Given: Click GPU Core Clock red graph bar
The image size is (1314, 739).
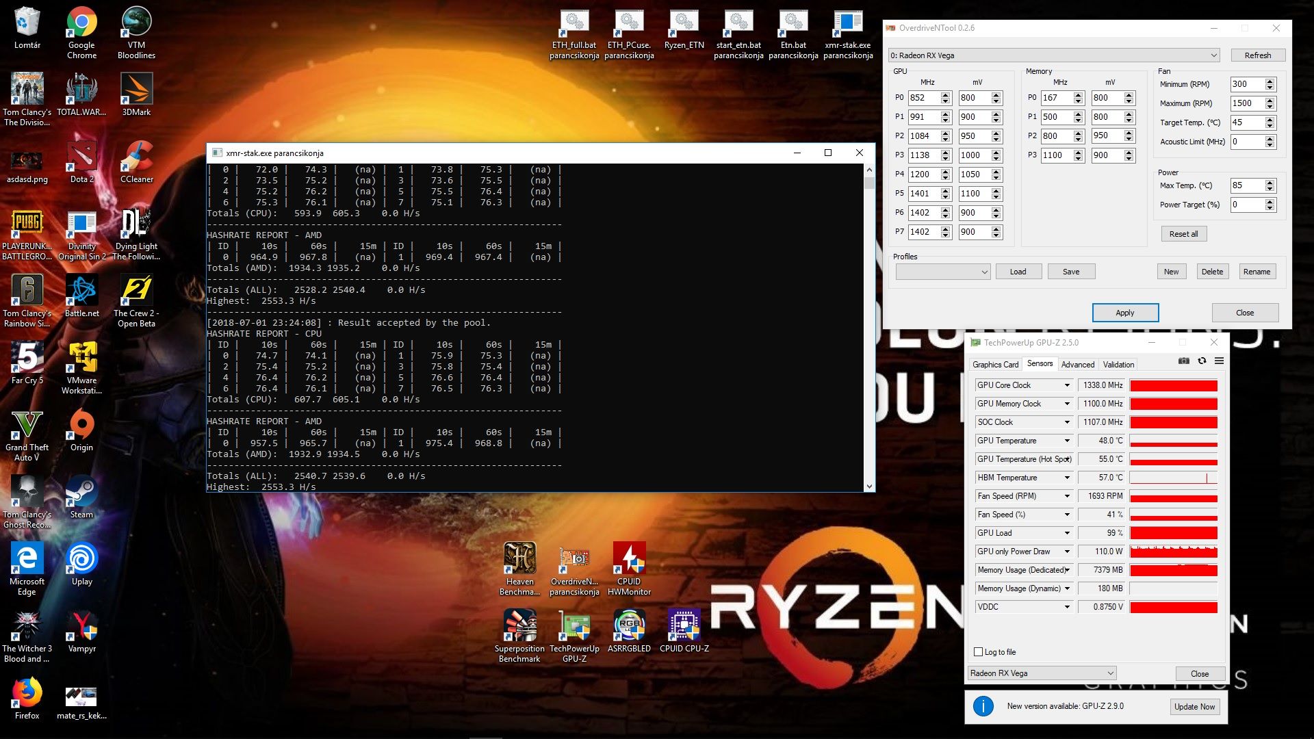Looking at the screenshot, I should (x=1173, y=385).
